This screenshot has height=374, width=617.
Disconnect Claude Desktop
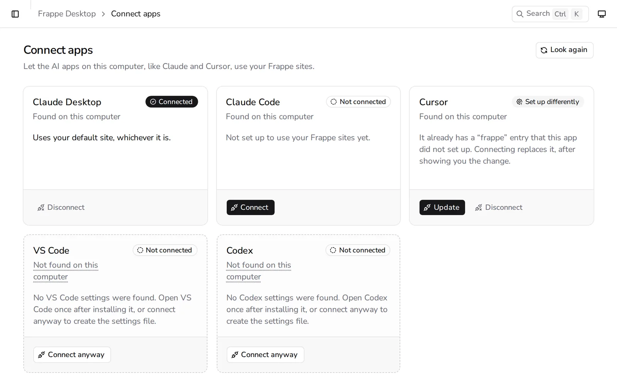click(x=61, y=207)
